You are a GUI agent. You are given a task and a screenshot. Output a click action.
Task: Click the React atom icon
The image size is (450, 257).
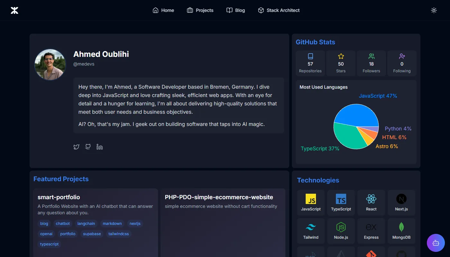coord(371,199)
